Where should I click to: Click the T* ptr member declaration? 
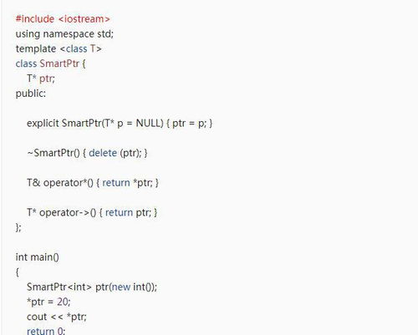coord(41,79)
